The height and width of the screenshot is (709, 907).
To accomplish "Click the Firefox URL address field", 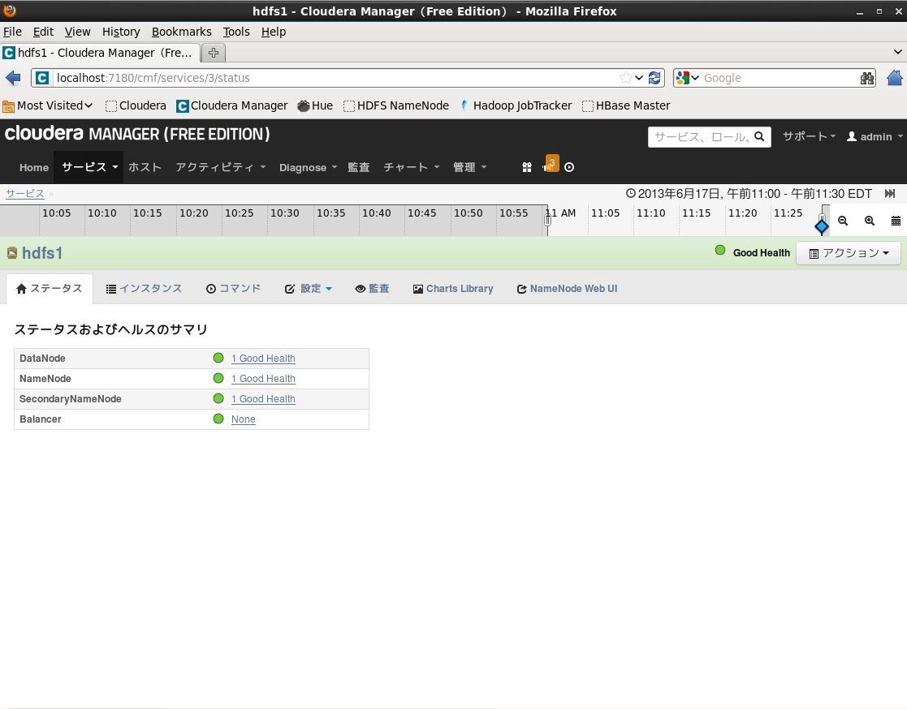I will pos(335,78).
